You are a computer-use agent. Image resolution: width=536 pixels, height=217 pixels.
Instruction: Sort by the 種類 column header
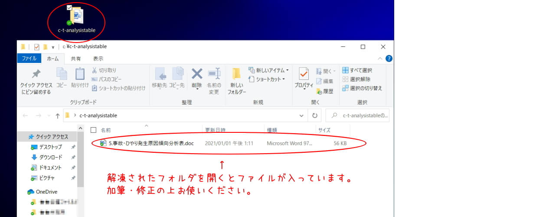point(272,130)
